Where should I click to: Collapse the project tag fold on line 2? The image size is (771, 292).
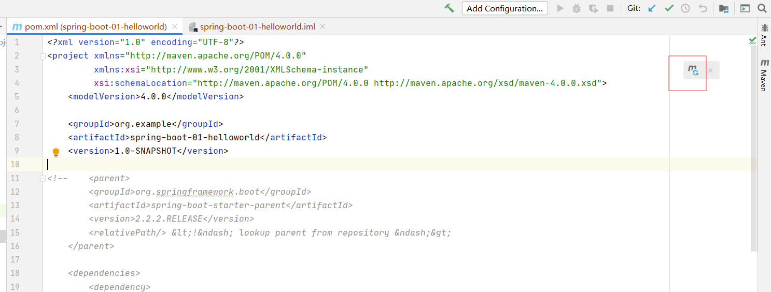(43, 56)
